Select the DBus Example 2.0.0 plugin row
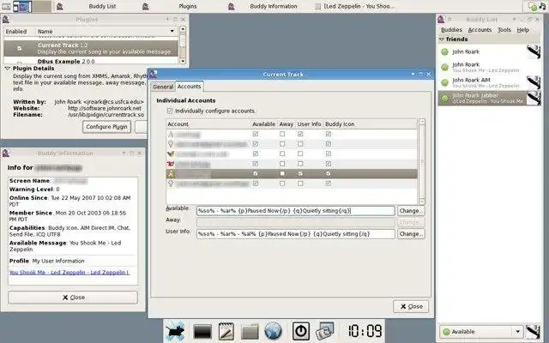The height and width of the screenshot is (343, 549). coord(91,61)
